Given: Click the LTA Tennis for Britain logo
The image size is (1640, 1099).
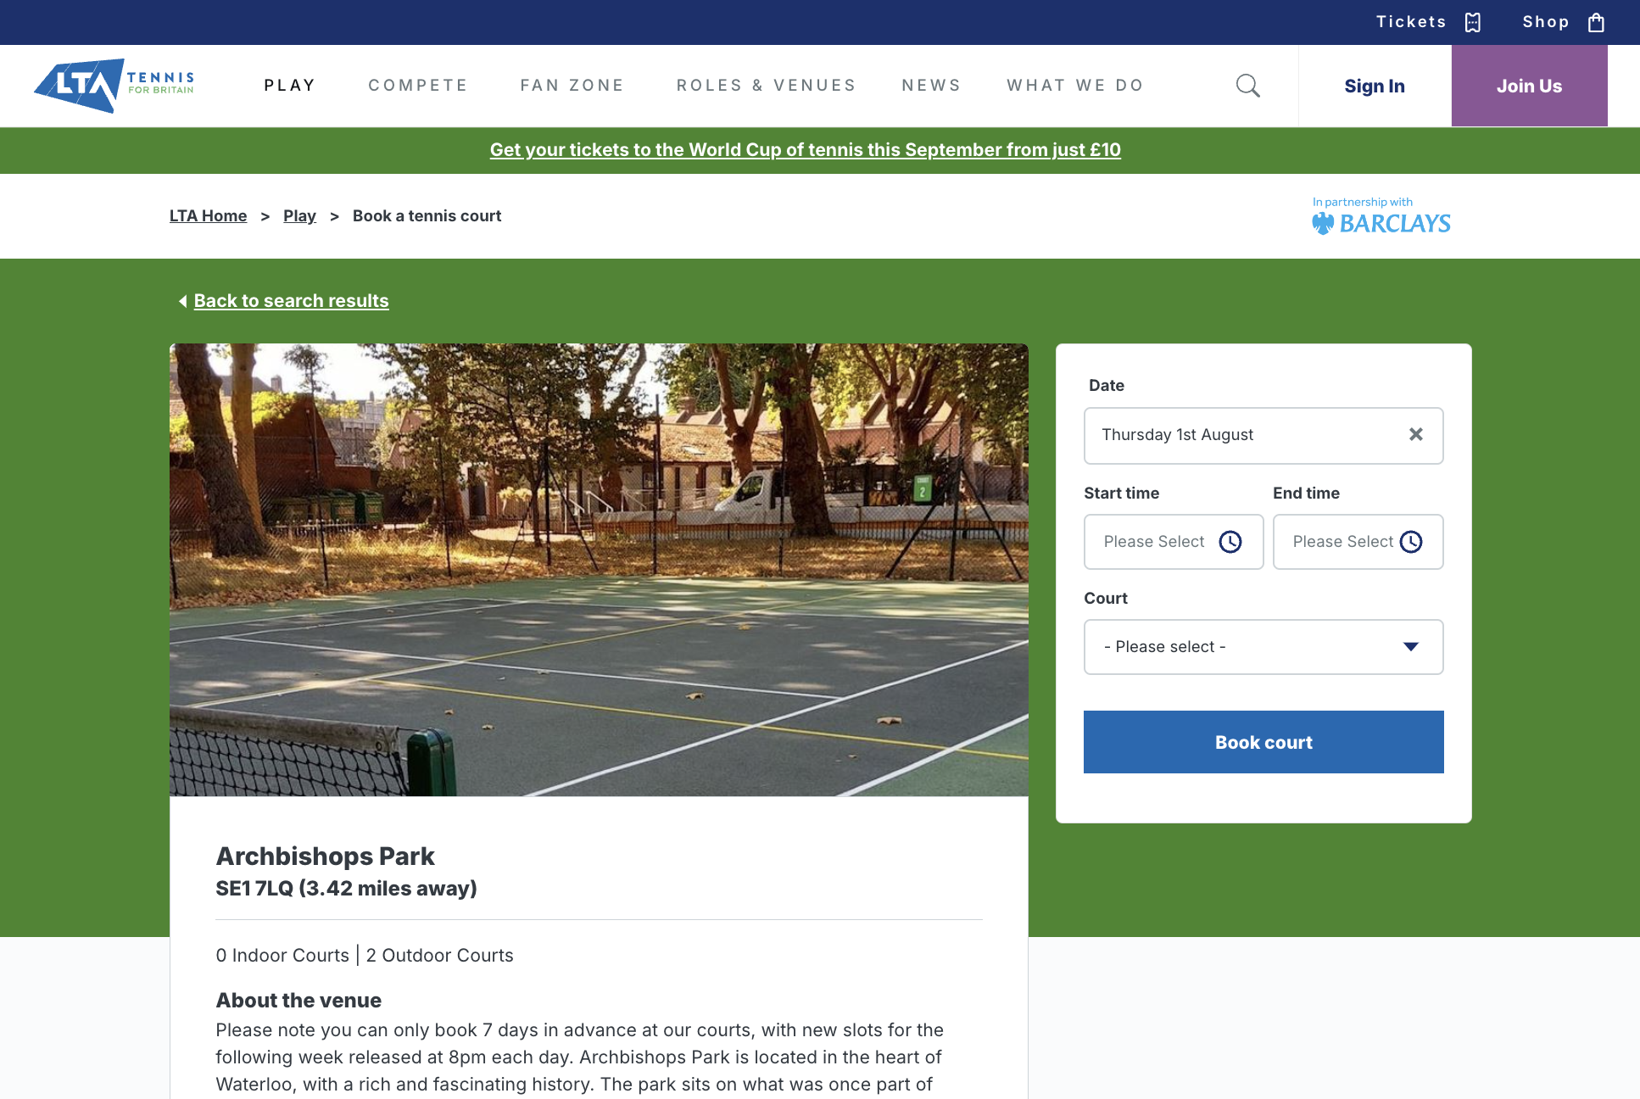Looking at the screenshot, I should pos(114,86).
